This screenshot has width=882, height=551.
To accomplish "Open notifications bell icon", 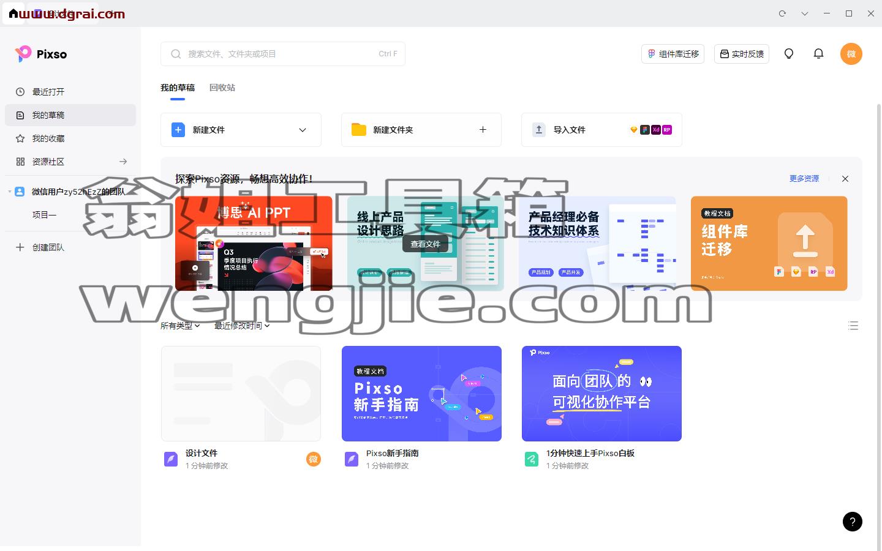I will point(818,54).
